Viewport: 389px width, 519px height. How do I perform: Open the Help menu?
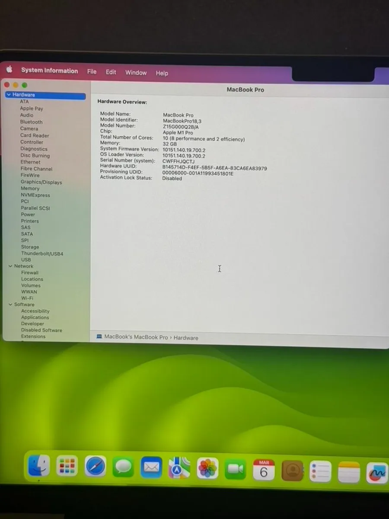(x=162, y=74)
